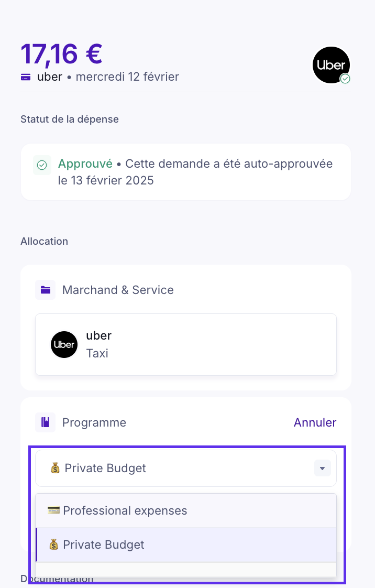Click the Private Budget combo box field

click(178, 468)
